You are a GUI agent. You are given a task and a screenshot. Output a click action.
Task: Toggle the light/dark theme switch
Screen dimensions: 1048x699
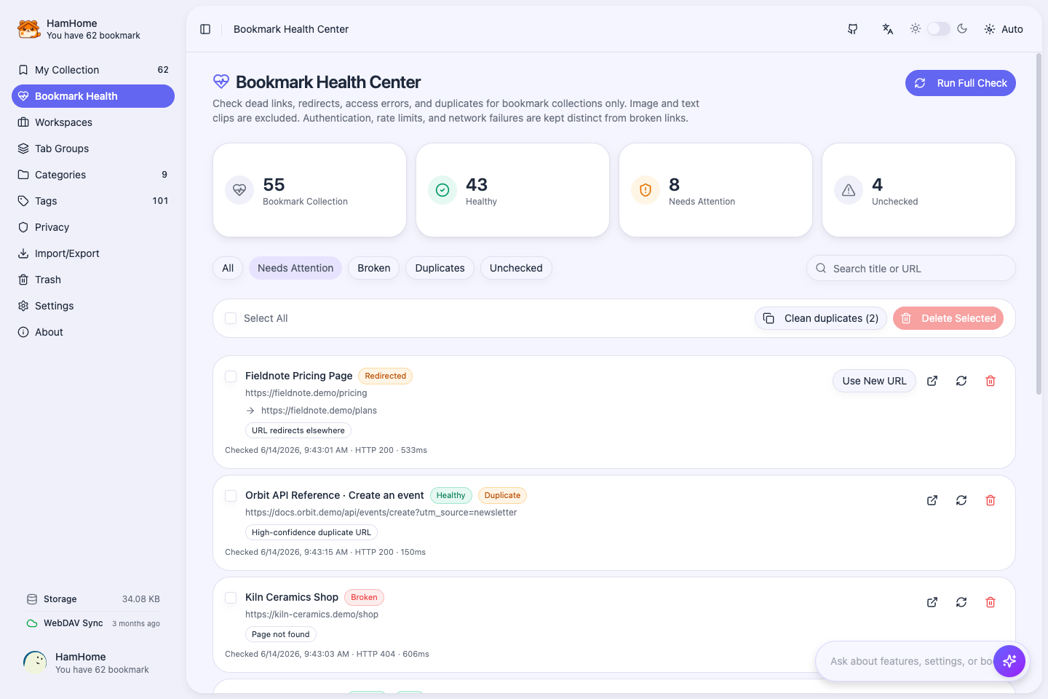click(939, 29)
